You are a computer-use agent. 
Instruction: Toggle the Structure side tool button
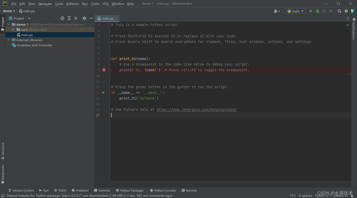coord(3,151)
